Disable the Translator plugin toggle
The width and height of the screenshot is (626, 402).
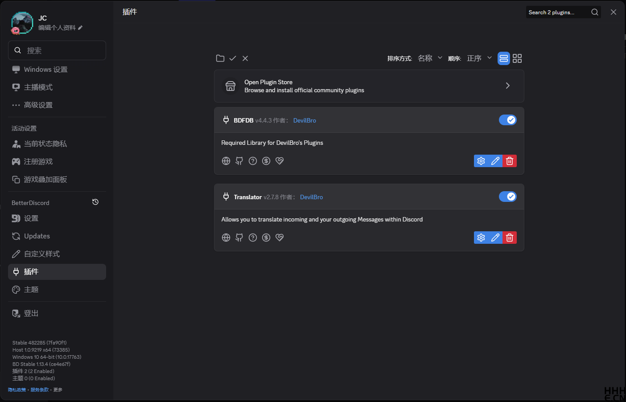tap(508, 196)
